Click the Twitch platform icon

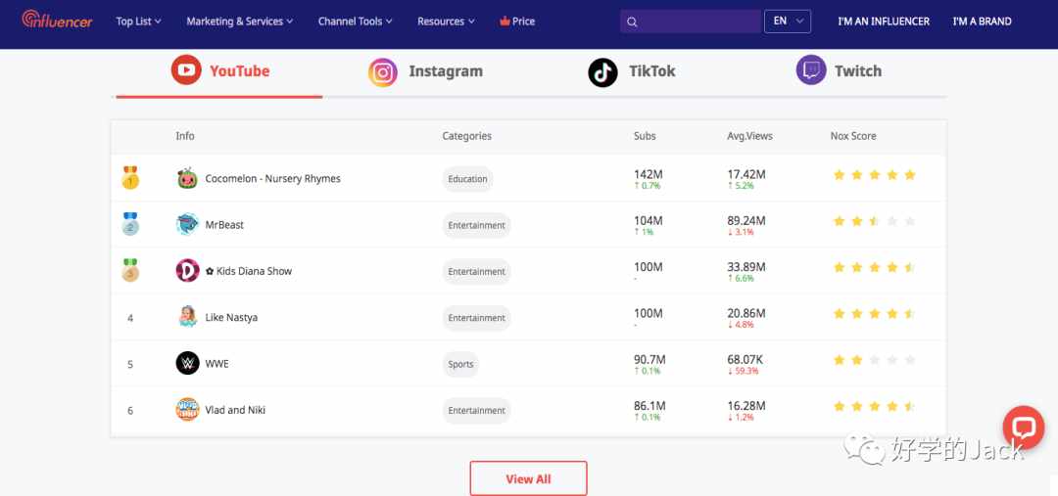pos(811,70)
